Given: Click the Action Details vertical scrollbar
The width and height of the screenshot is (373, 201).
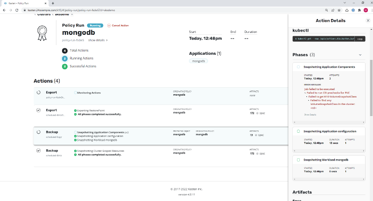Looking at the screenshot, I should click(371, 88).
